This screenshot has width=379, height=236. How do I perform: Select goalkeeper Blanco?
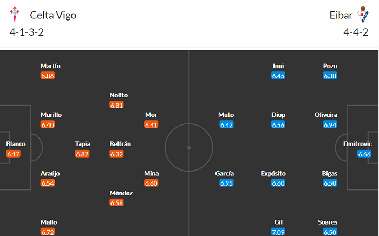[x=16, y=144]
